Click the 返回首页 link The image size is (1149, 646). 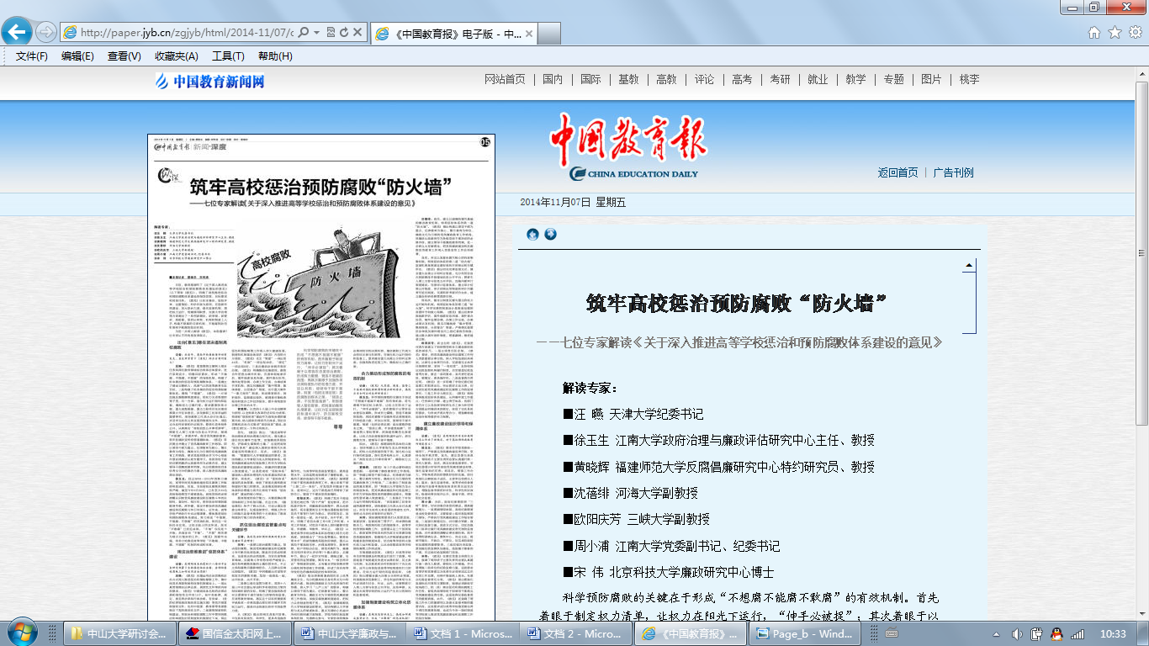click(x=897, y=172)
